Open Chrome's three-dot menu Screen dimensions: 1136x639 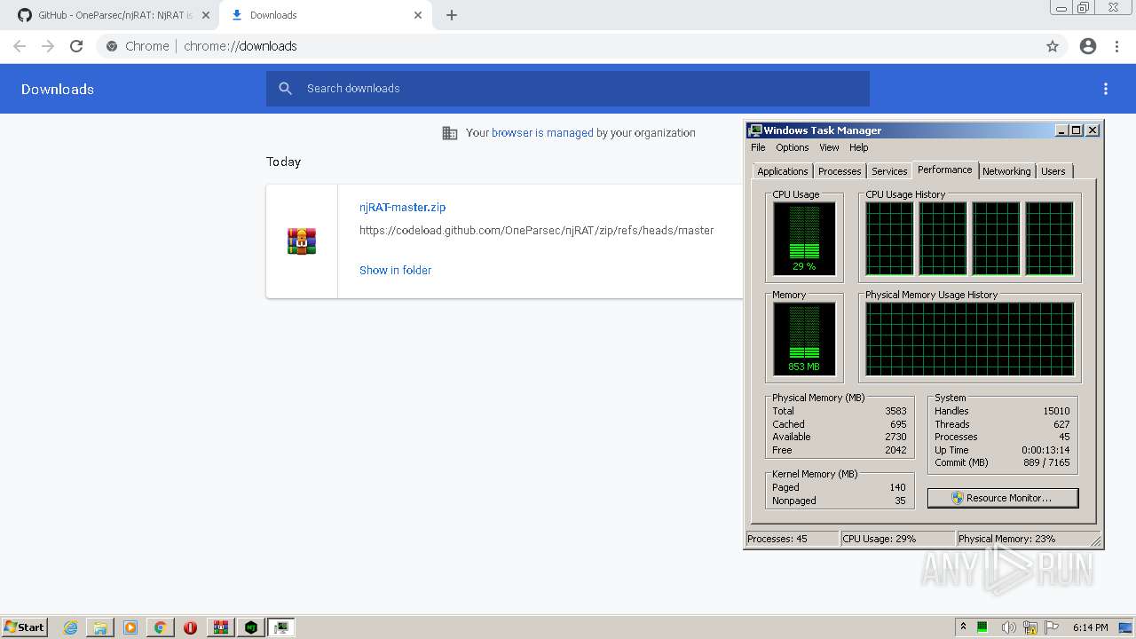(x=1116, y=46)
